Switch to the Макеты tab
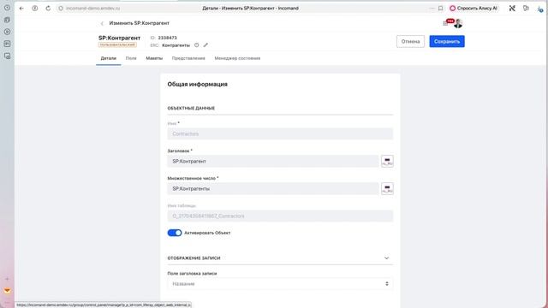548x308 pixels. [154, 58]
